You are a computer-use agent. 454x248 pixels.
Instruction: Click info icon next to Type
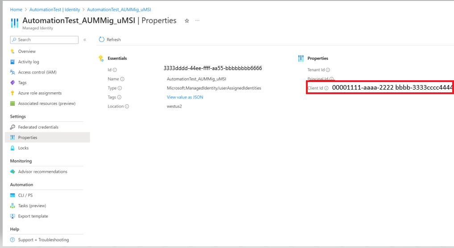coord(120,88)
